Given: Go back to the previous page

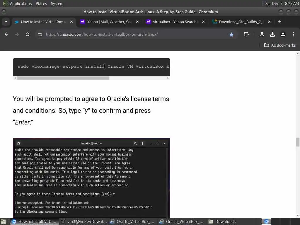Looking at the screenshot, I should [x=6, y=35].
